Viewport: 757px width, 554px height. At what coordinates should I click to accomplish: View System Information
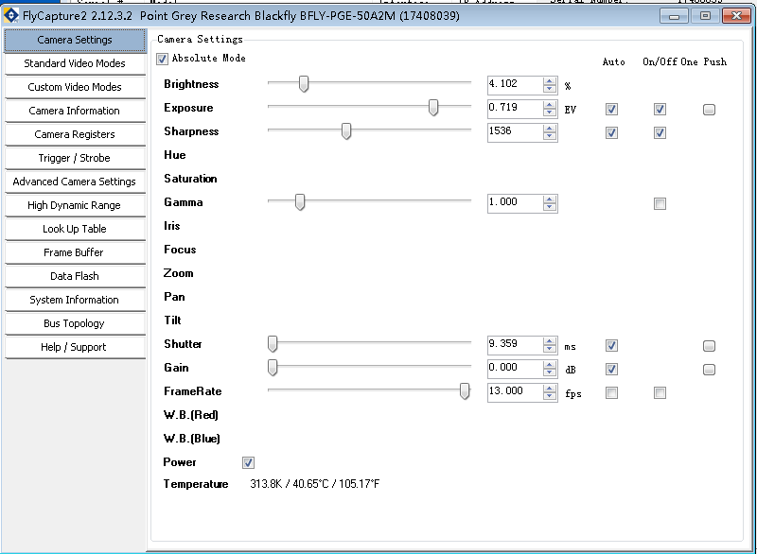coord(75,300)
